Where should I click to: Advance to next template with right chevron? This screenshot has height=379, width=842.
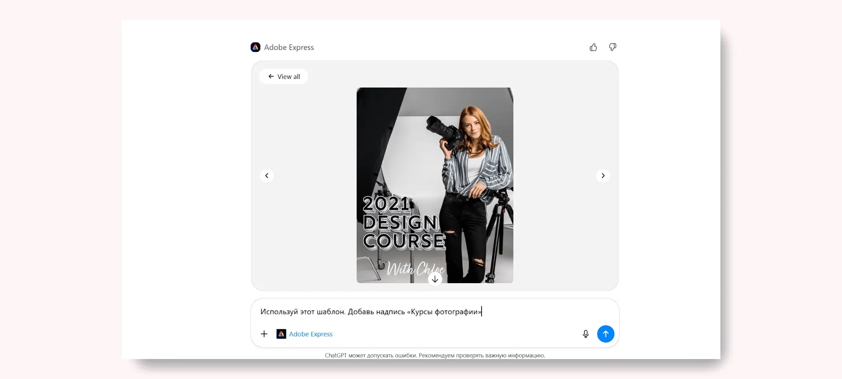[x=603, y=176]
